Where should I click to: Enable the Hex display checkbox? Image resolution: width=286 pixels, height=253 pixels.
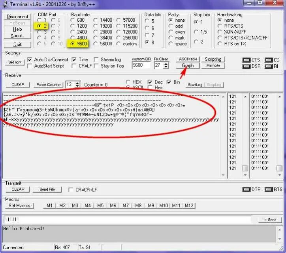click(x=150, y=87)
